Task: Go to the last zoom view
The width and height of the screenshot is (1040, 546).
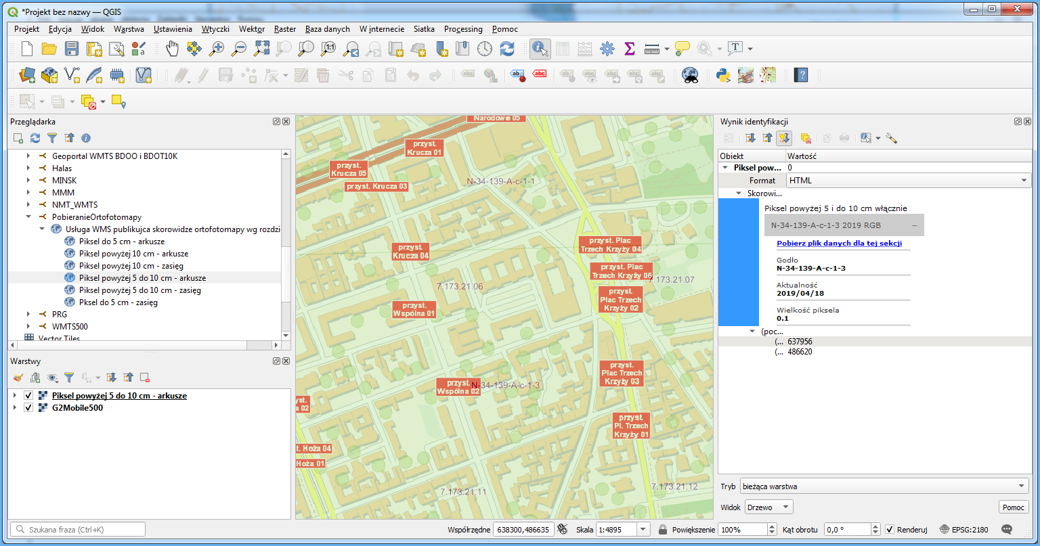Action: (351, 48)
